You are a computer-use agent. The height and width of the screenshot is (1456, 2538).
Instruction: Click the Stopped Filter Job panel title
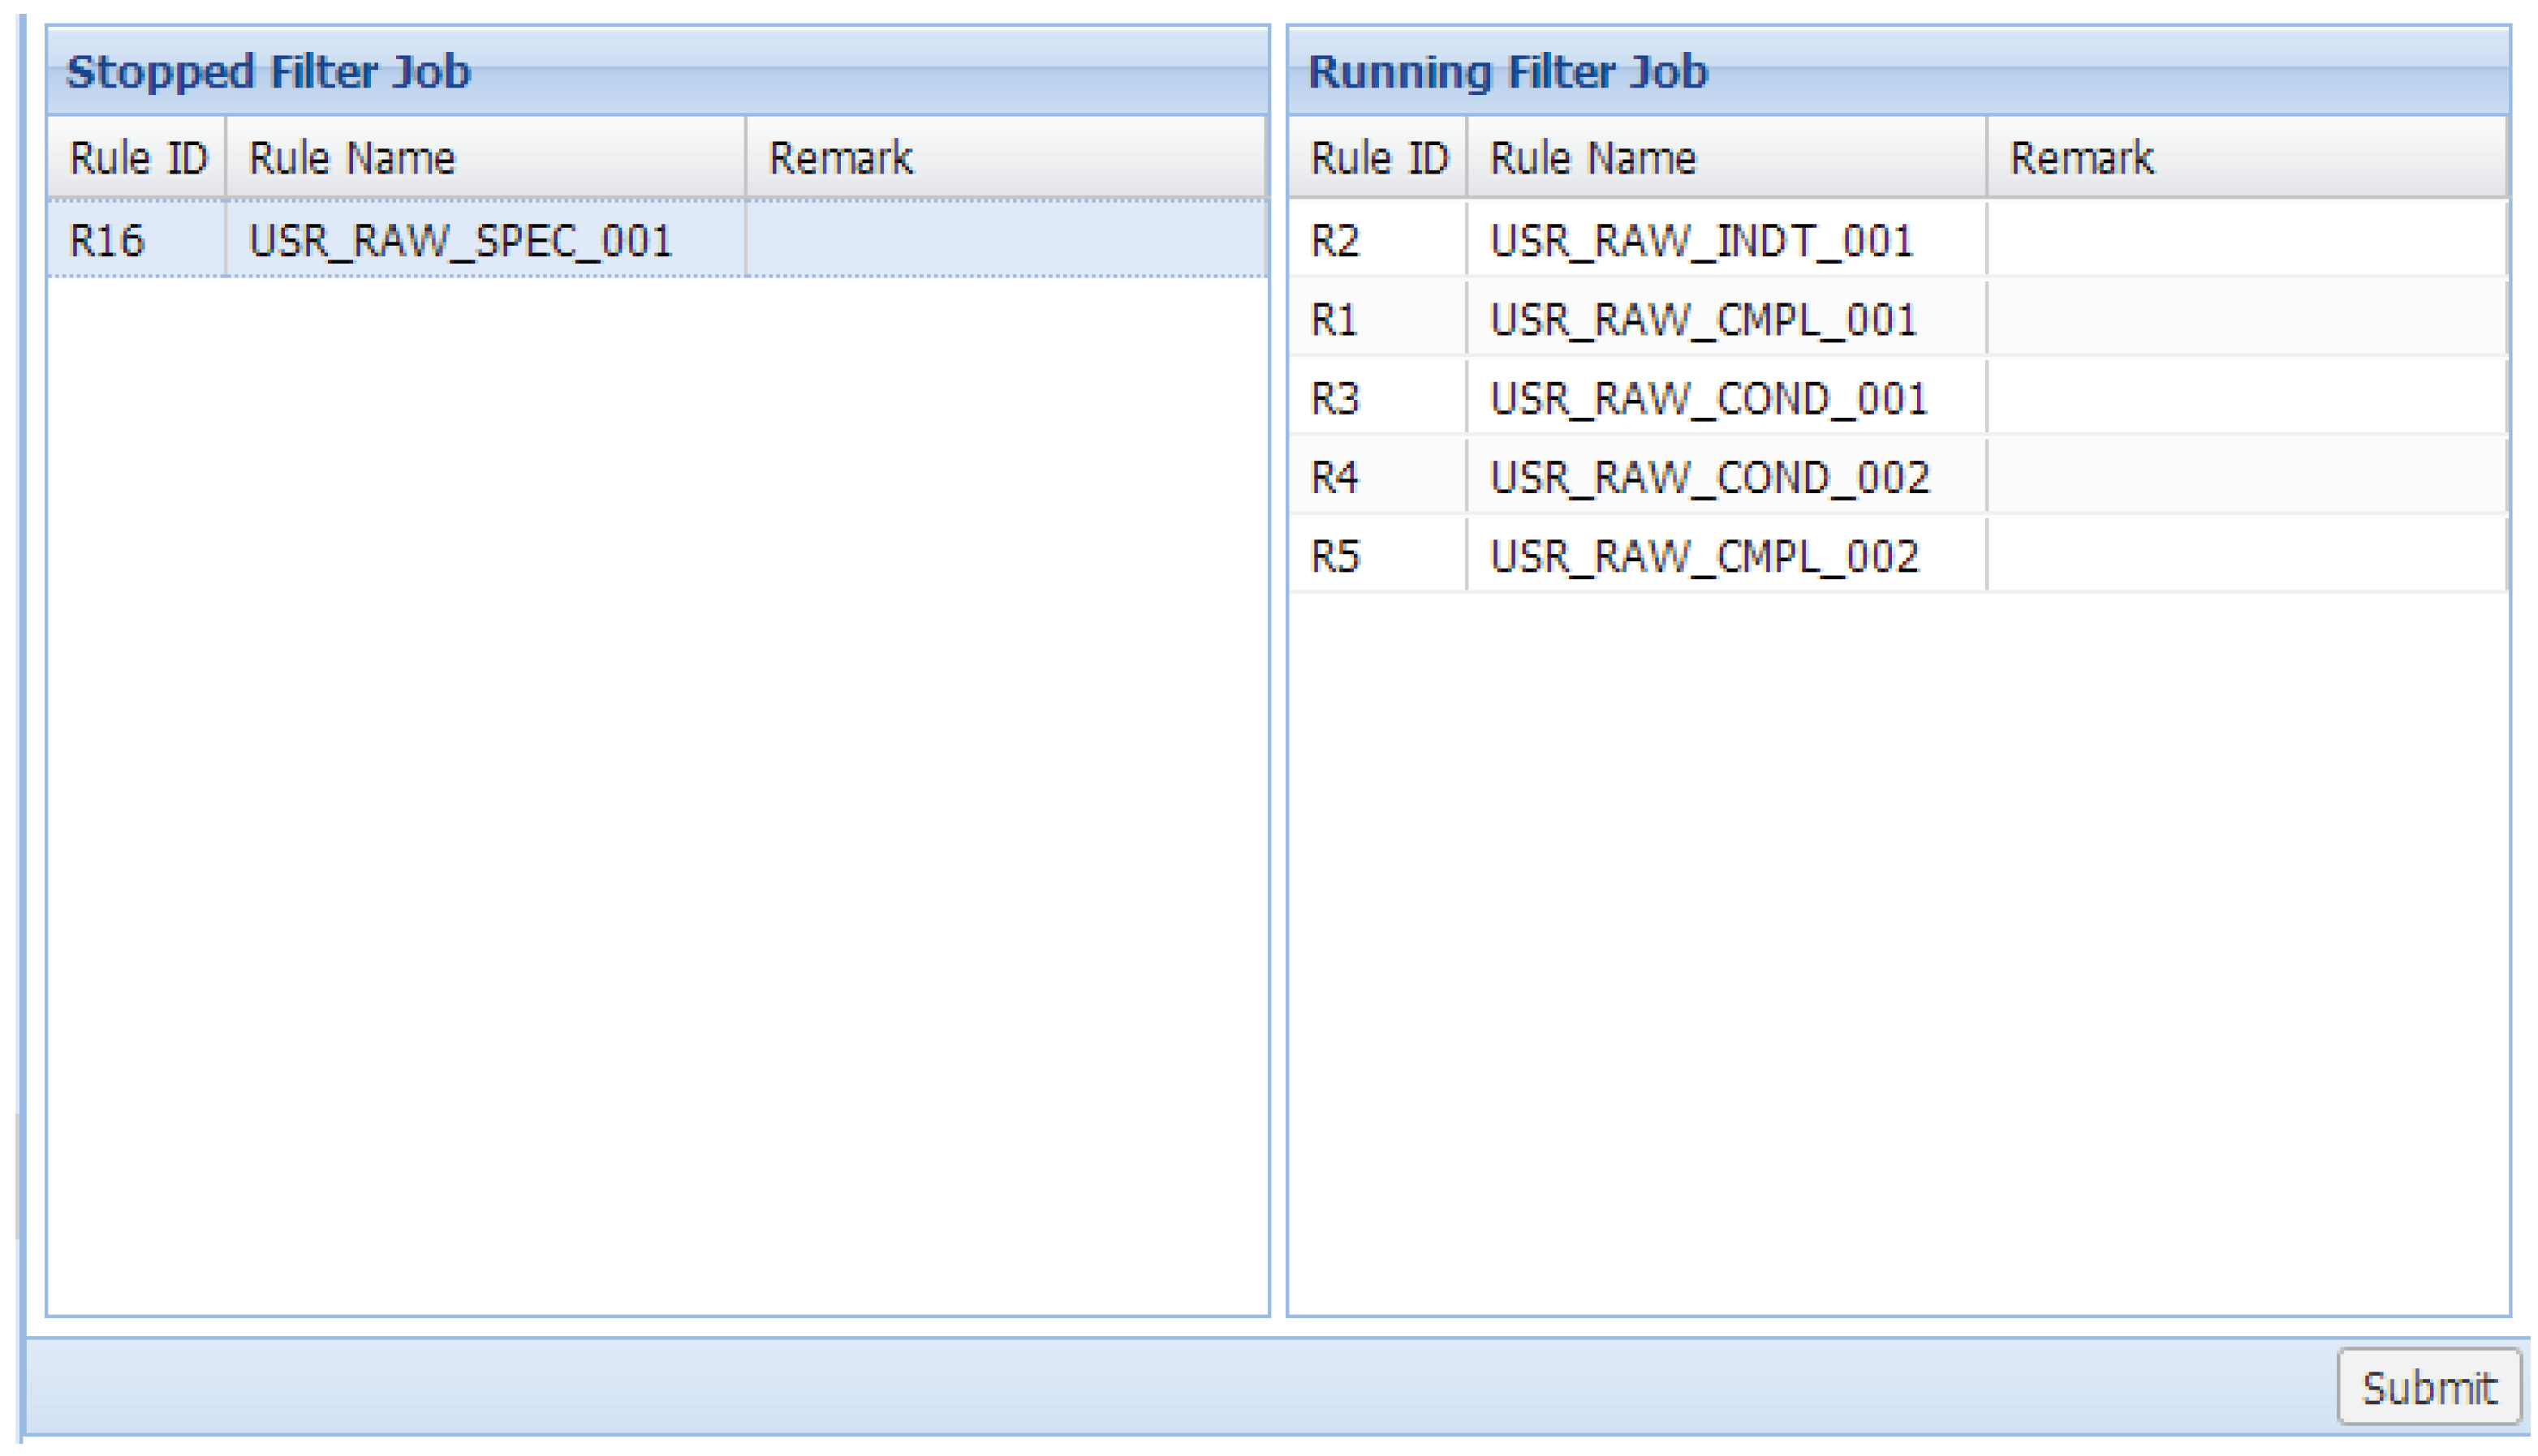(268, 72)
